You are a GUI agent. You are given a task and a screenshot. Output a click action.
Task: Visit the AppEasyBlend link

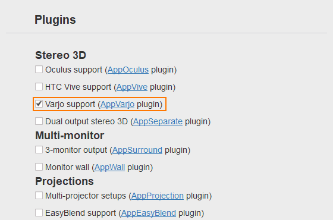click(149, 213)
